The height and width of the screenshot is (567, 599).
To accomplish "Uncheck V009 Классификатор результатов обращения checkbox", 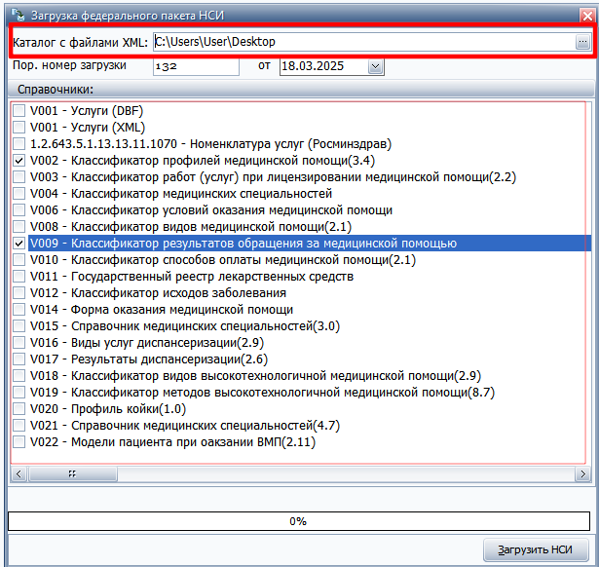I will 19,244.
